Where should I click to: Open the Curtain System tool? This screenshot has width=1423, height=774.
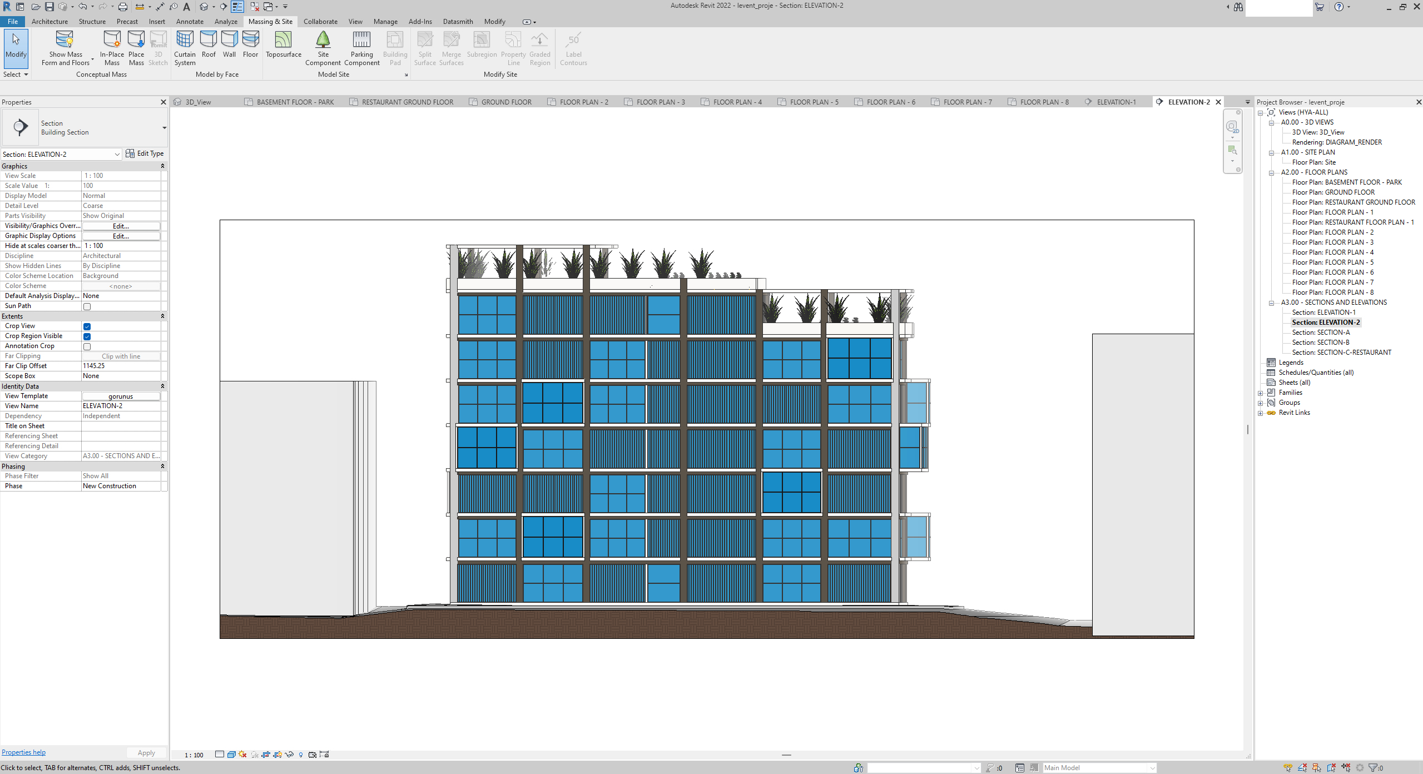[x=185, y=48]
